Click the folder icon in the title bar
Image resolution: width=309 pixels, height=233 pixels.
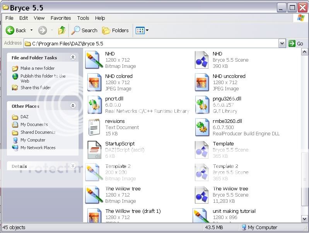(6, 7)
